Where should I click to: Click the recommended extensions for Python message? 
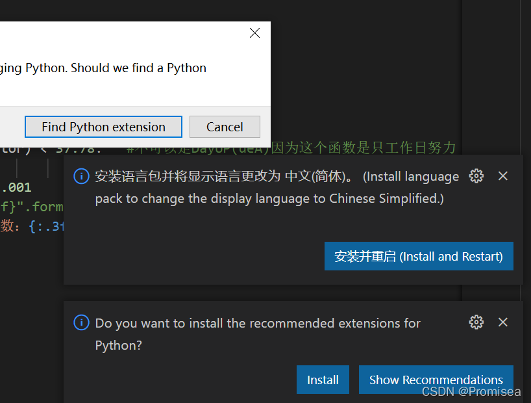tap(257, 334)
